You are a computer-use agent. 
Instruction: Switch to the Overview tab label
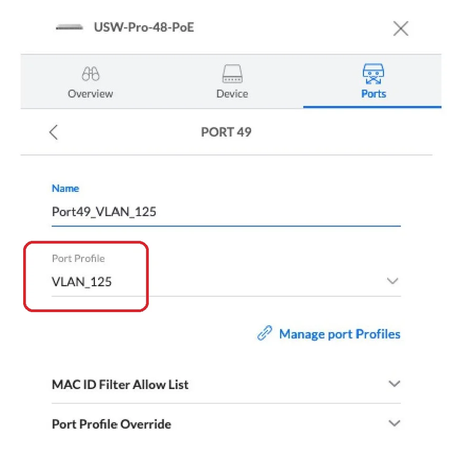(90, 94)
